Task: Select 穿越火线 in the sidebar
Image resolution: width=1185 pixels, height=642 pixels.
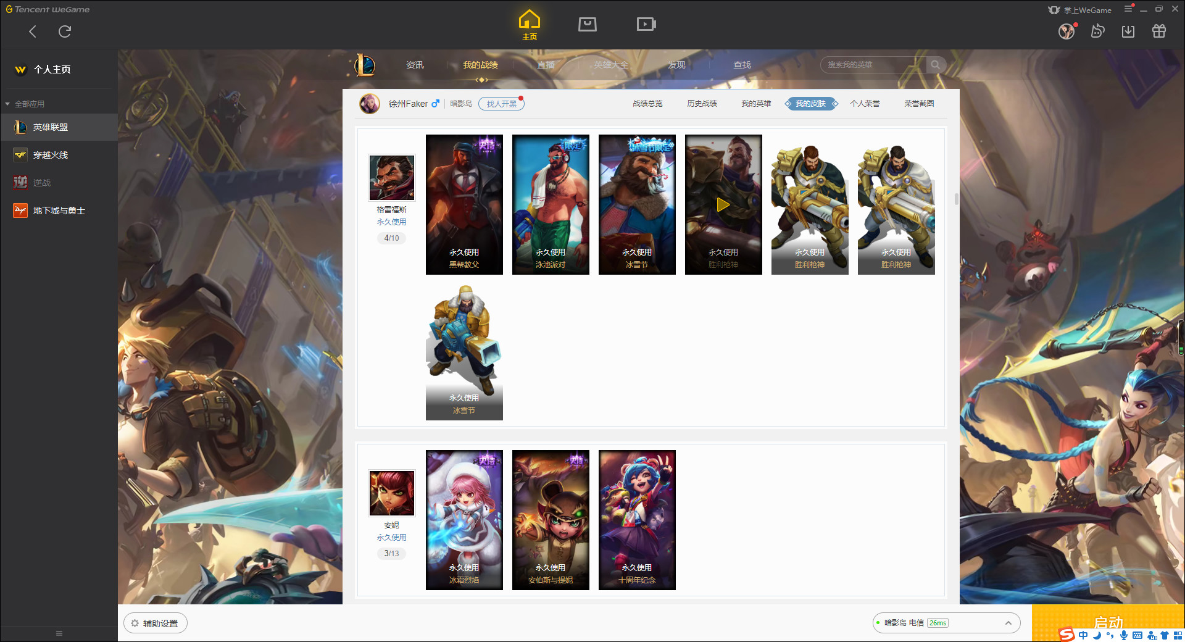Action: (59, 155)
